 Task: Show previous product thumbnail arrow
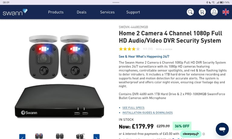coord(22,137)
